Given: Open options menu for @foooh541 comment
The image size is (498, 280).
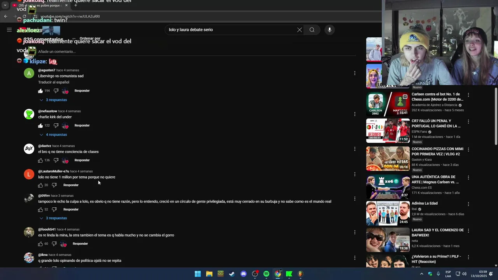Looking at the screenshot, I should click(354, 232).
